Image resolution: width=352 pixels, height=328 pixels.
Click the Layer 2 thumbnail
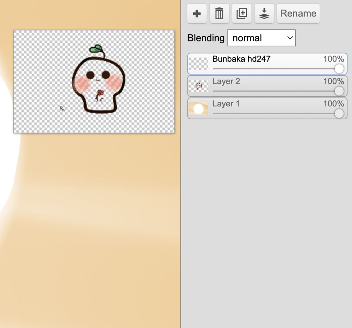click(x=198, y=86)
